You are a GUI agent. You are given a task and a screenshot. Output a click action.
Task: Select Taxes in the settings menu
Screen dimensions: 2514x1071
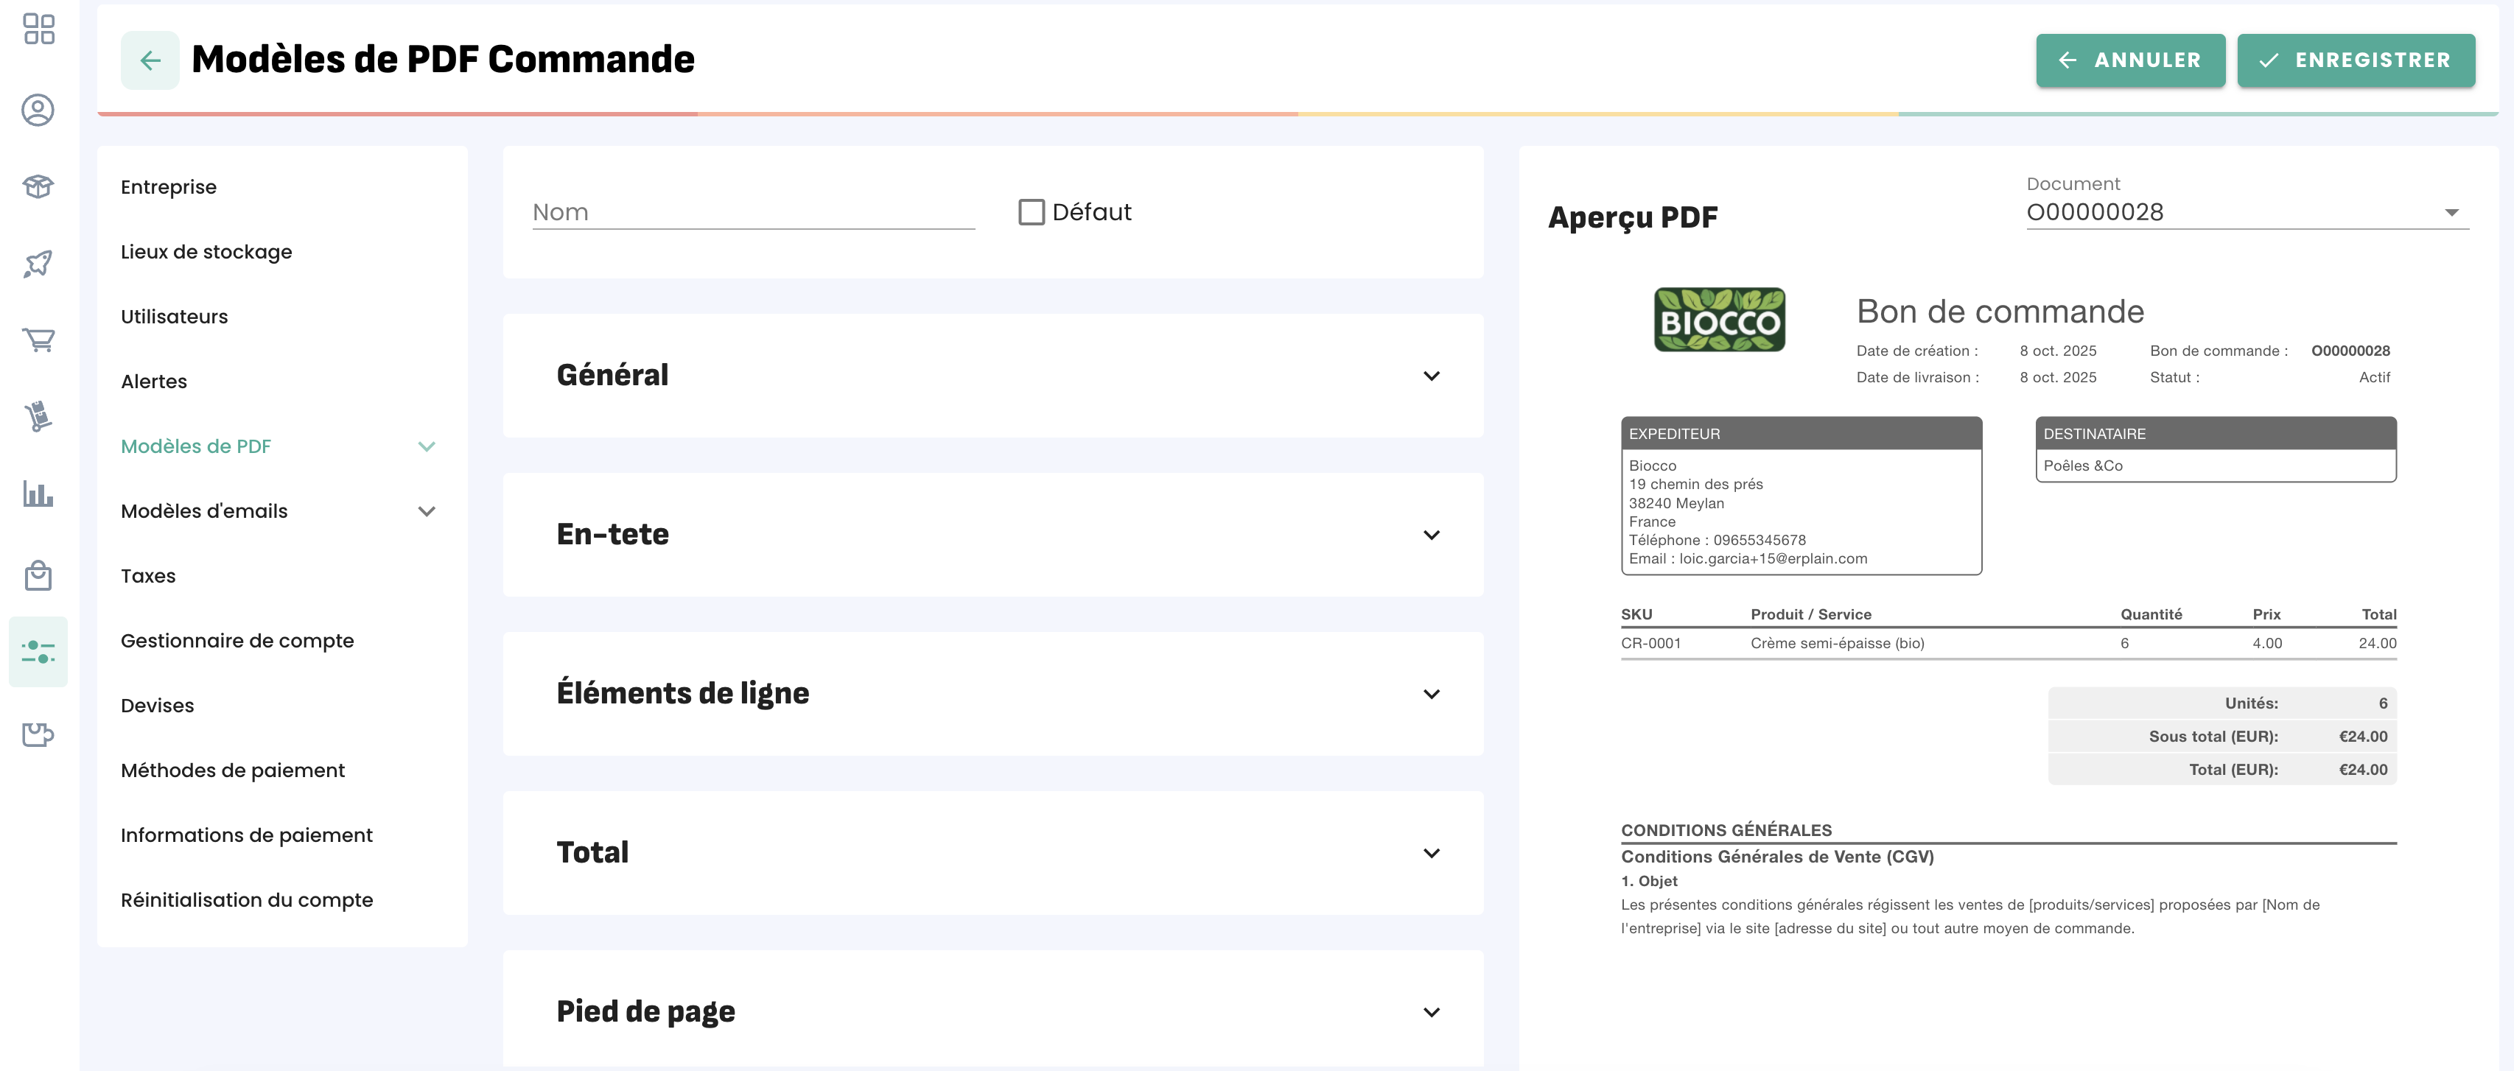(x=148, y=575)
